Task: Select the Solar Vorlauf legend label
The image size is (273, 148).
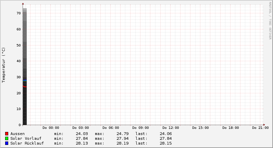Action: point(26,139)
